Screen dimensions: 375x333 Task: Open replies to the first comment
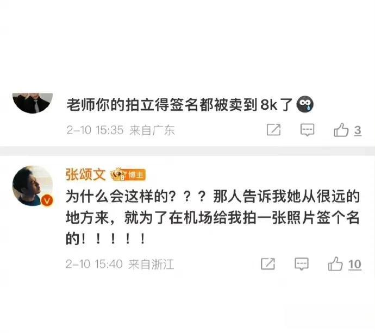tap(307, 130)
